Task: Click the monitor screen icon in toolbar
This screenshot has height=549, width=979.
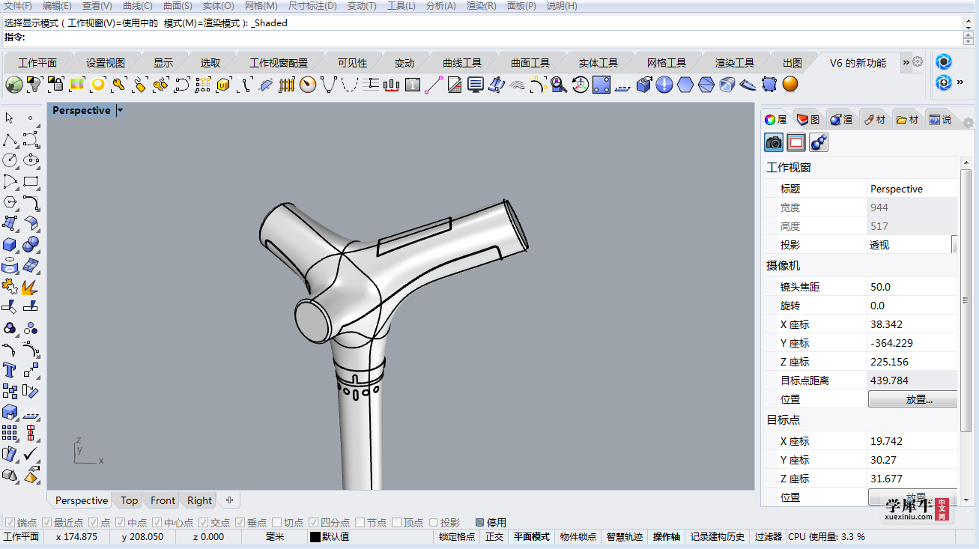Action: click(x=476, y=85)
